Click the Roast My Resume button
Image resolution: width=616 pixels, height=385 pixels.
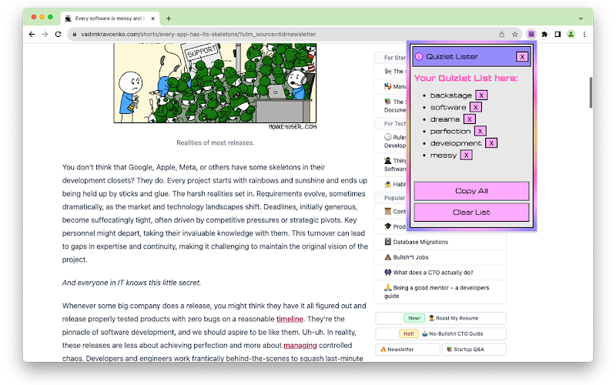440,318
